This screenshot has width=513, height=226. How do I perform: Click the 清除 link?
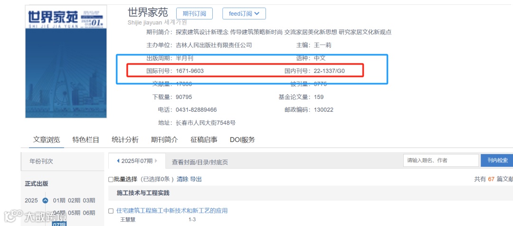point(182,179)
